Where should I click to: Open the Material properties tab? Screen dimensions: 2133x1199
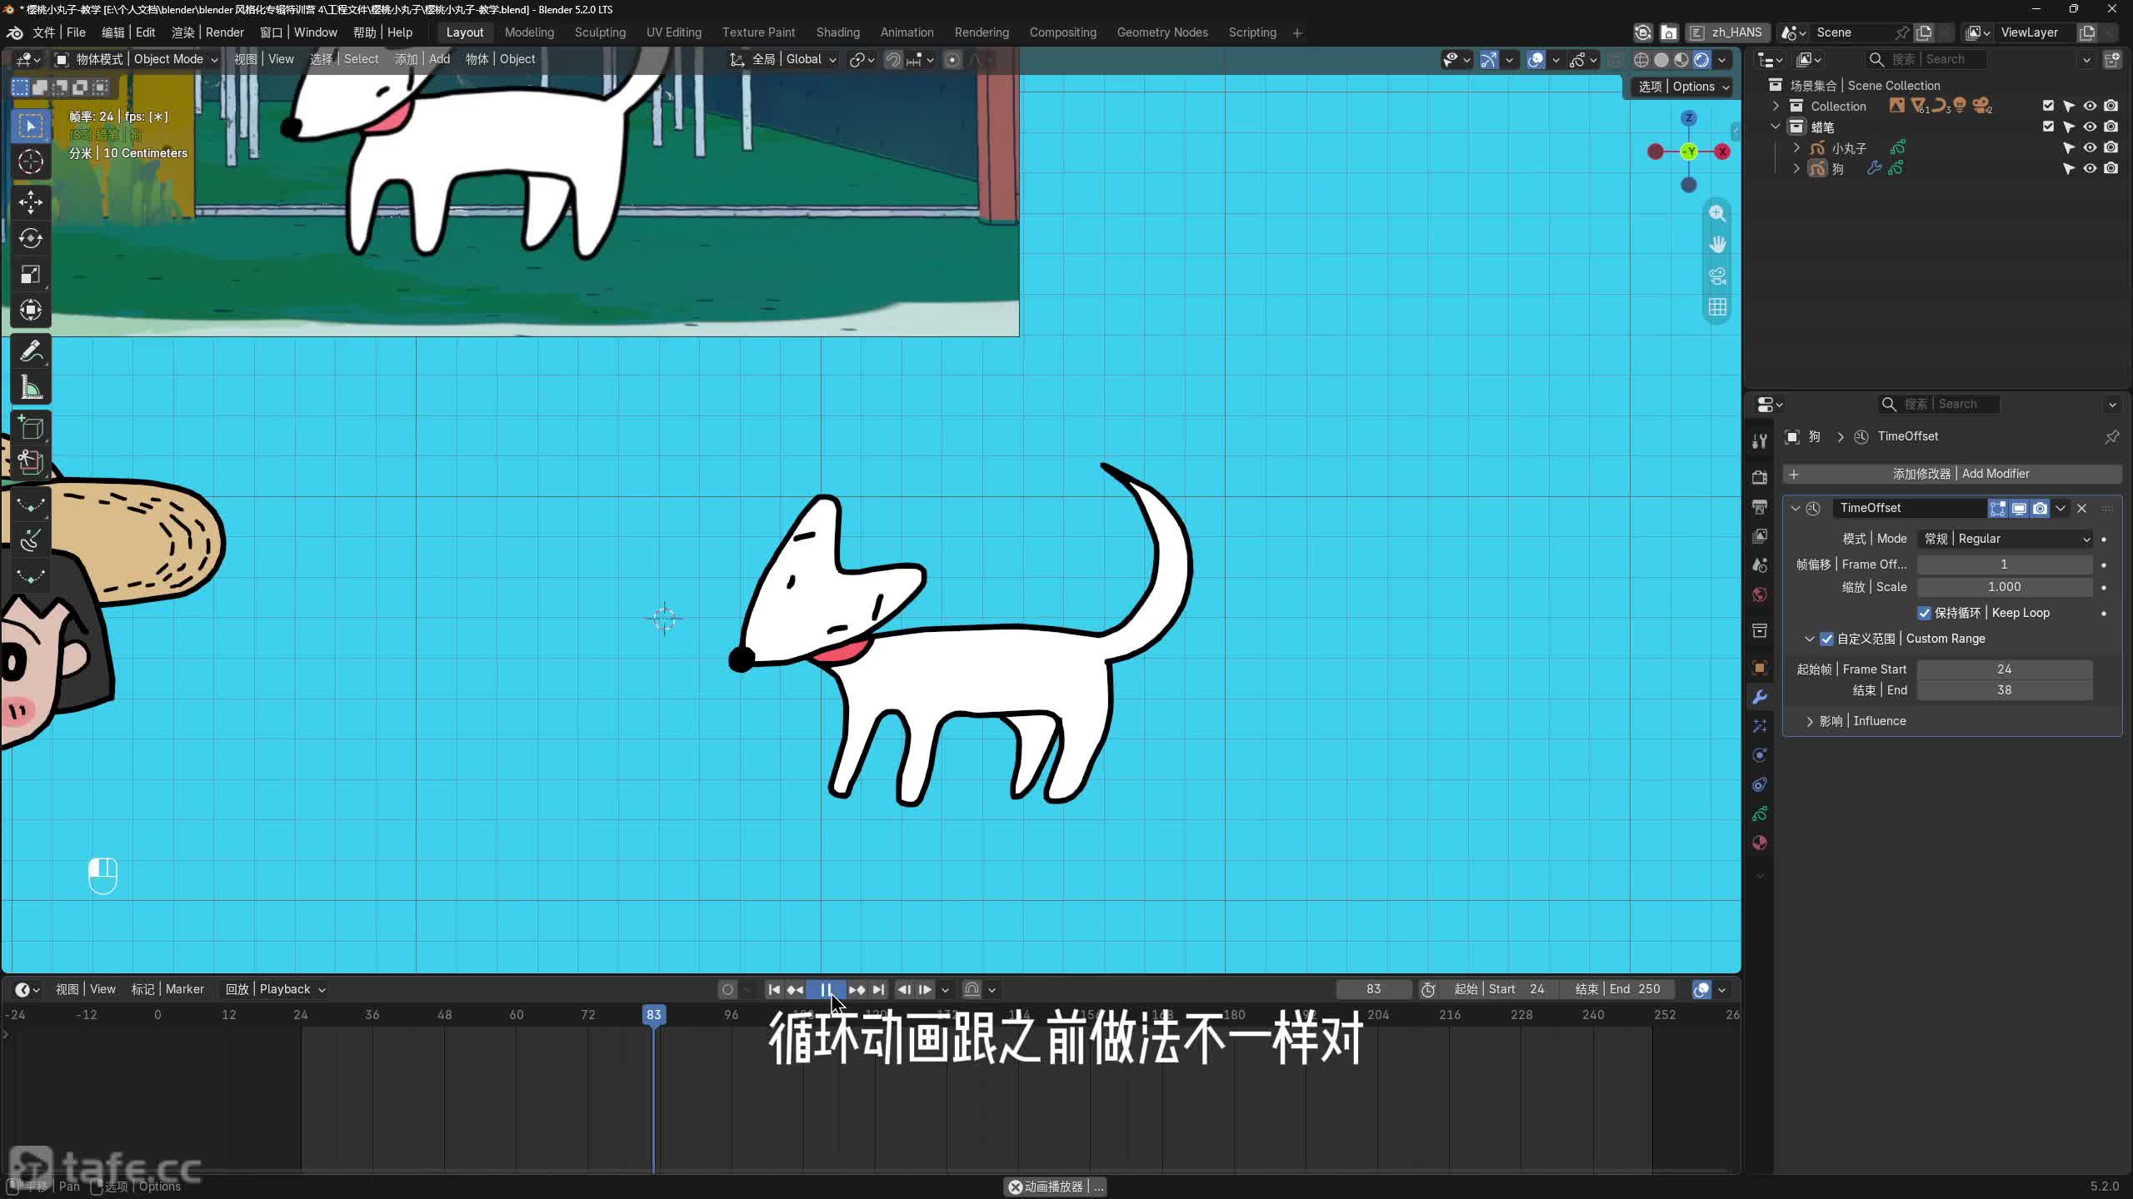(x=1760, y=843)
